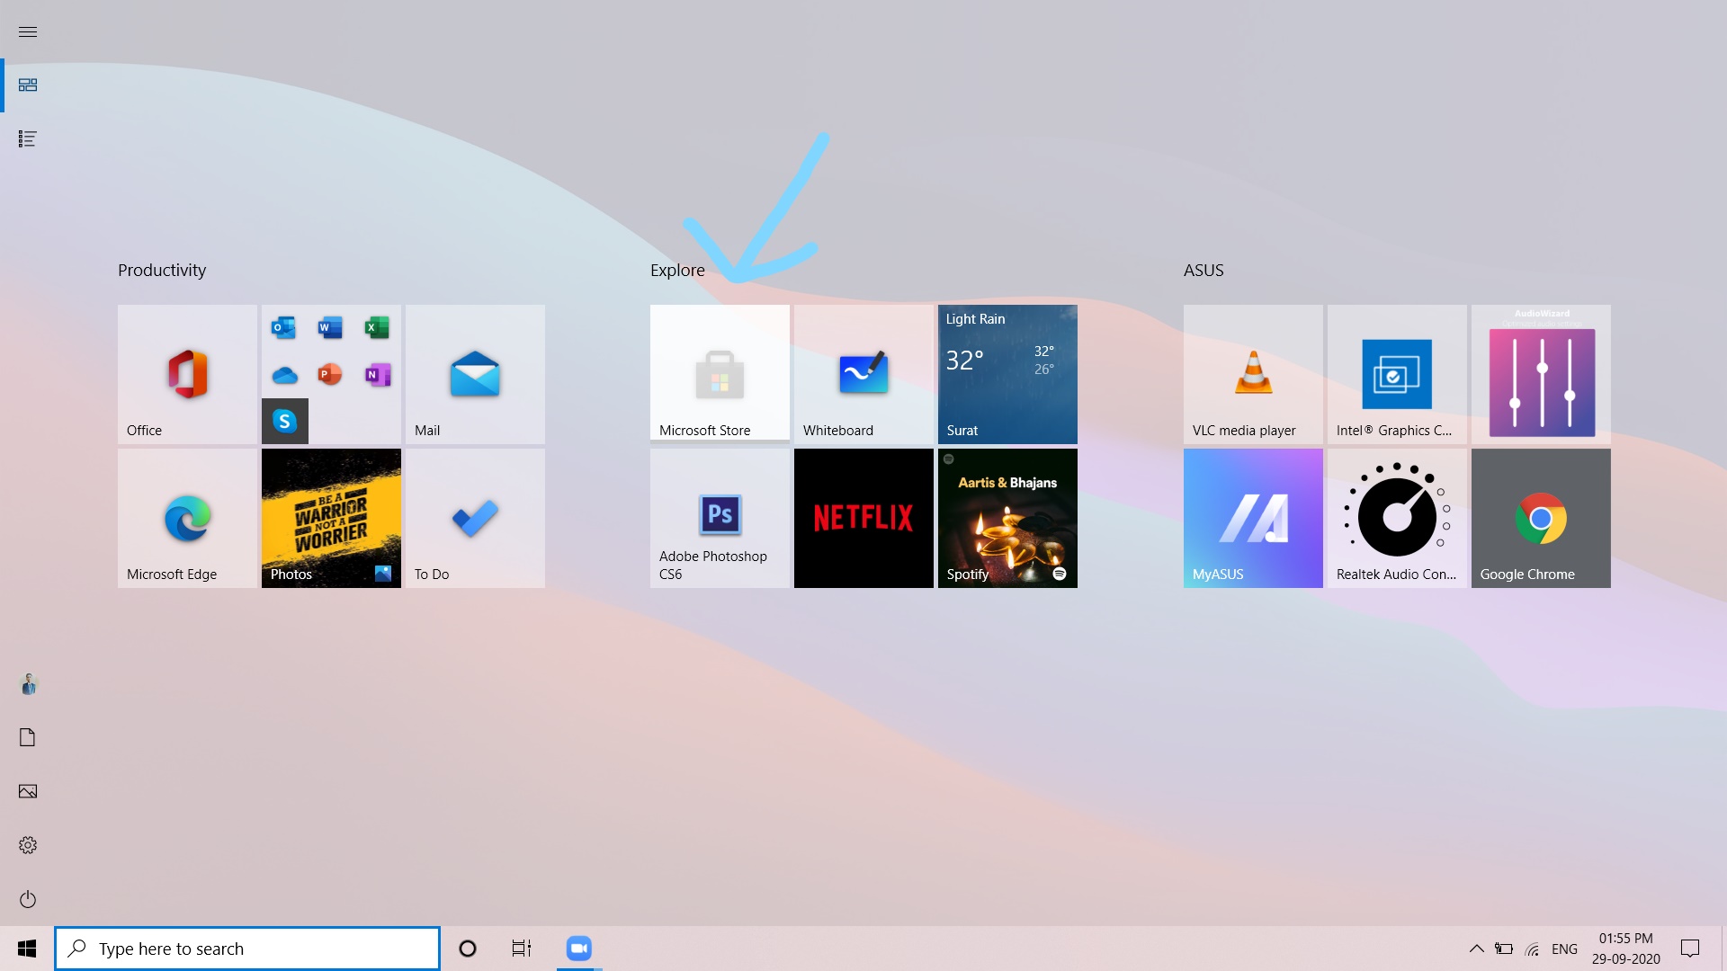This screenshot has height=971, width=1727.
Task: Launch Adobe Photoshop CS6 tile
Action: pyautogui.click(x=720, y=518)
